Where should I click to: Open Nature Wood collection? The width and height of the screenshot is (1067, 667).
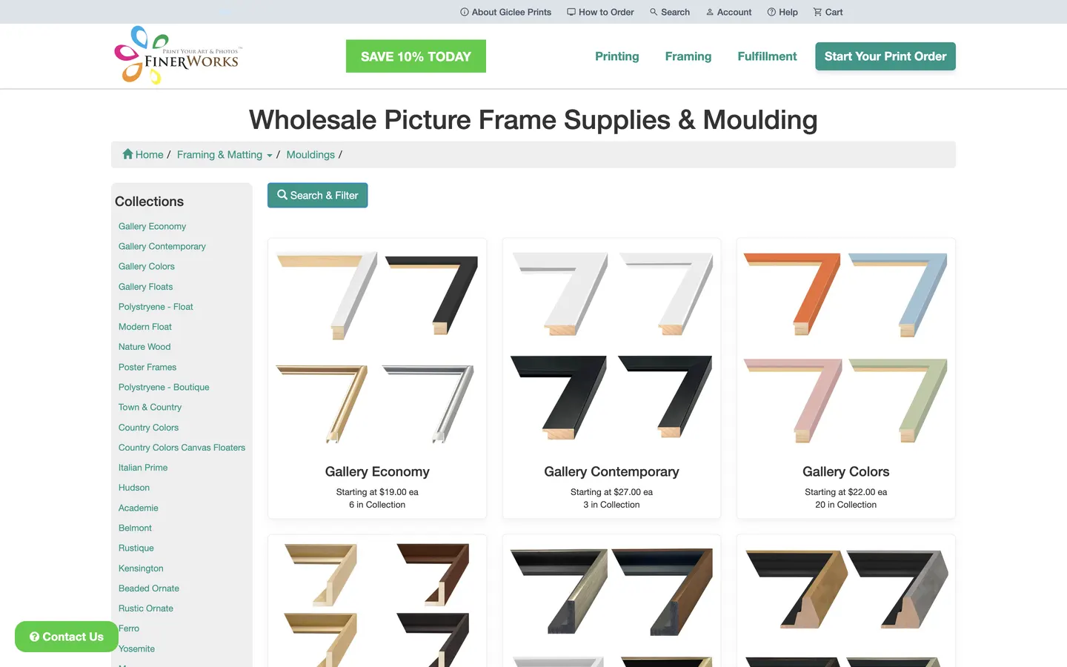(144, 346)
